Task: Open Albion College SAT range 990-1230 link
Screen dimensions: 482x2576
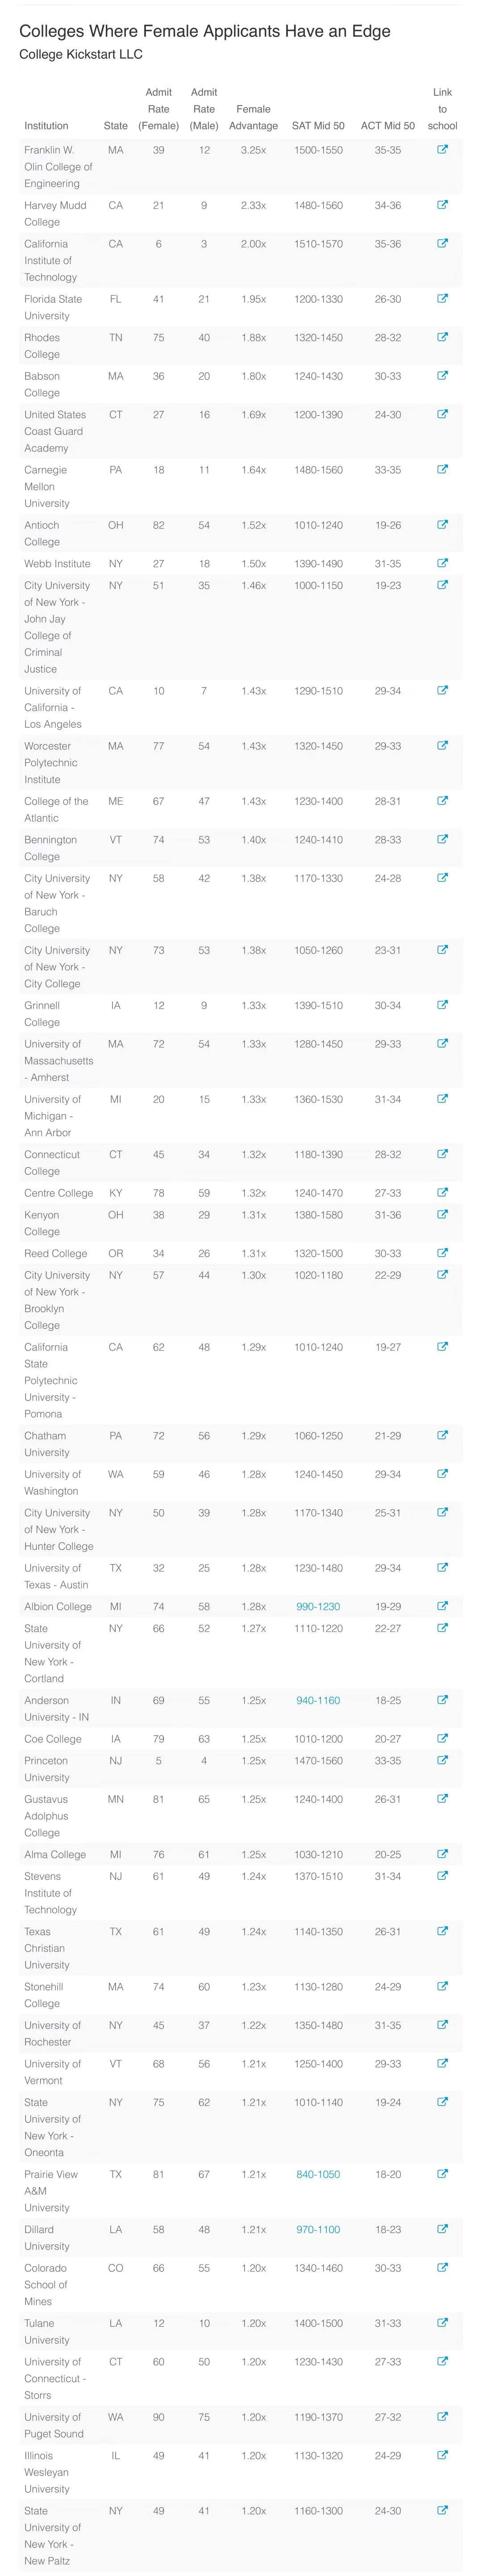Action: tap(318, 1607)
